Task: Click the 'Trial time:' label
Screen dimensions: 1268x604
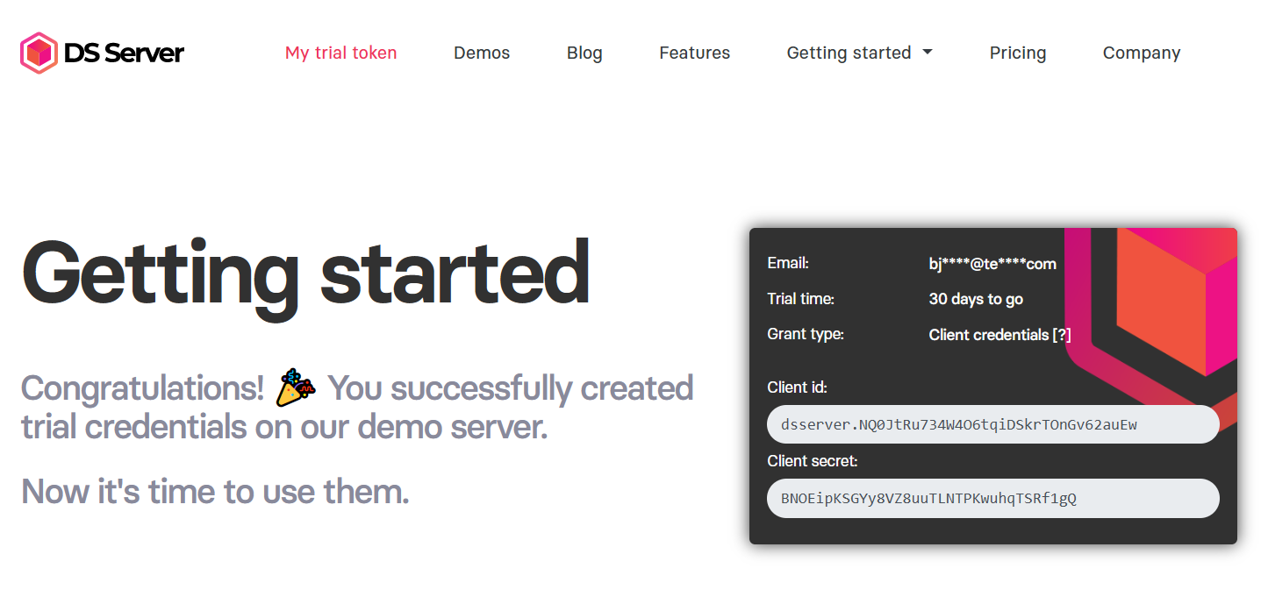Action: click(x=800, y=299)
